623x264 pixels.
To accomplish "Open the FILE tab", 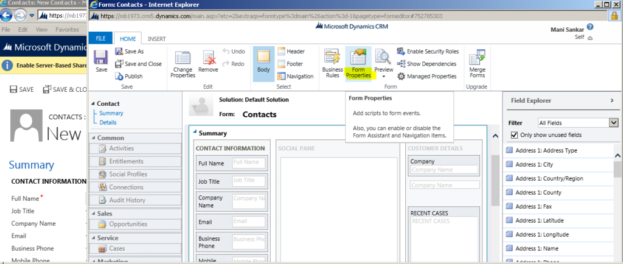I will 100,38.
